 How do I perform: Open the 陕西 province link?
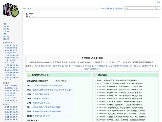(x=35, y=107)
